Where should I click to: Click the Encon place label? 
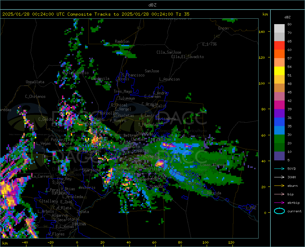(223, 28)
